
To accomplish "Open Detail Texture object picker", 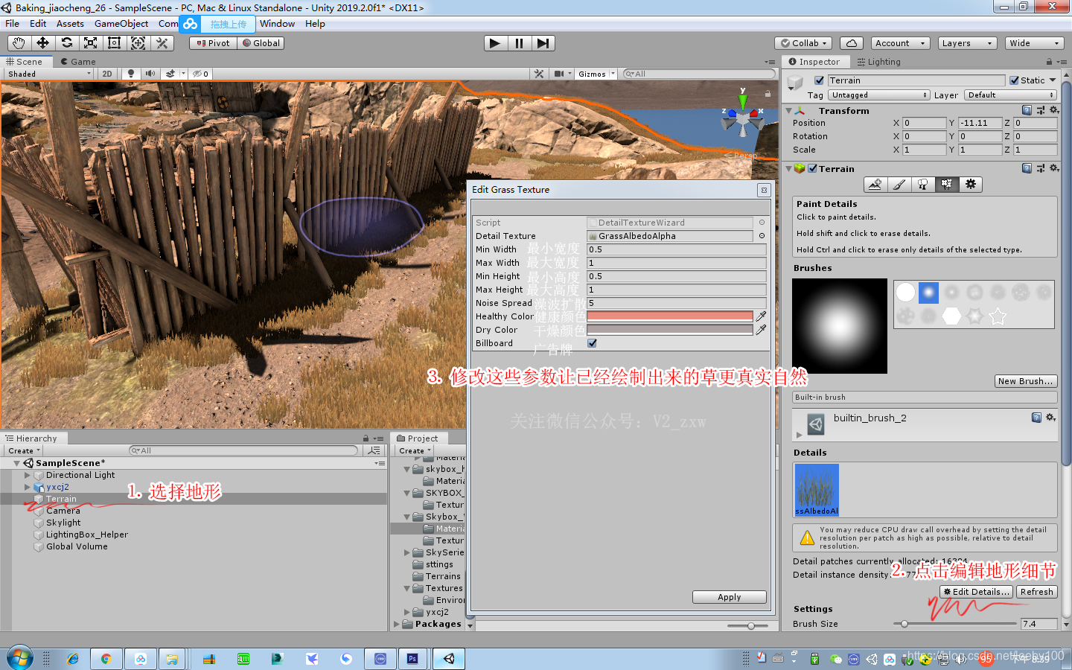I will click(762, 236).
